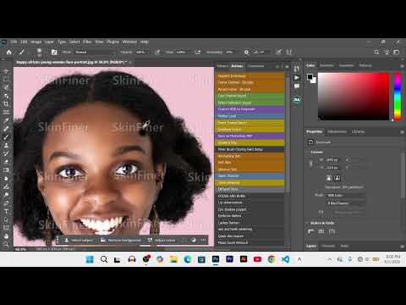The image size is (406, 305).
Task: Collapse the Rulers & Grids section
Action: pos(308,223)
